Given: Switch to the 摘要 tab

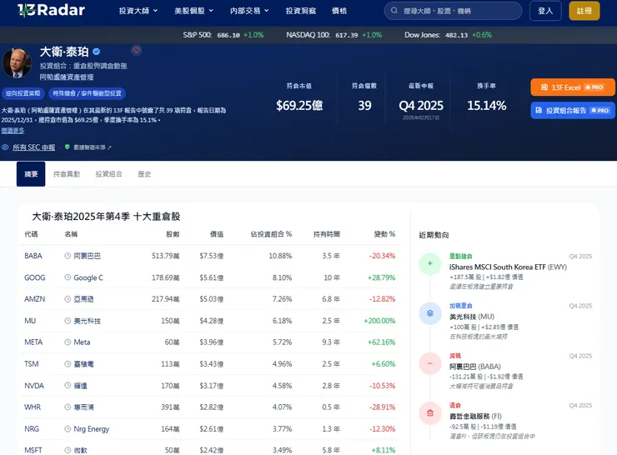Looking at the screenshot, I should [x=31, y=174].
